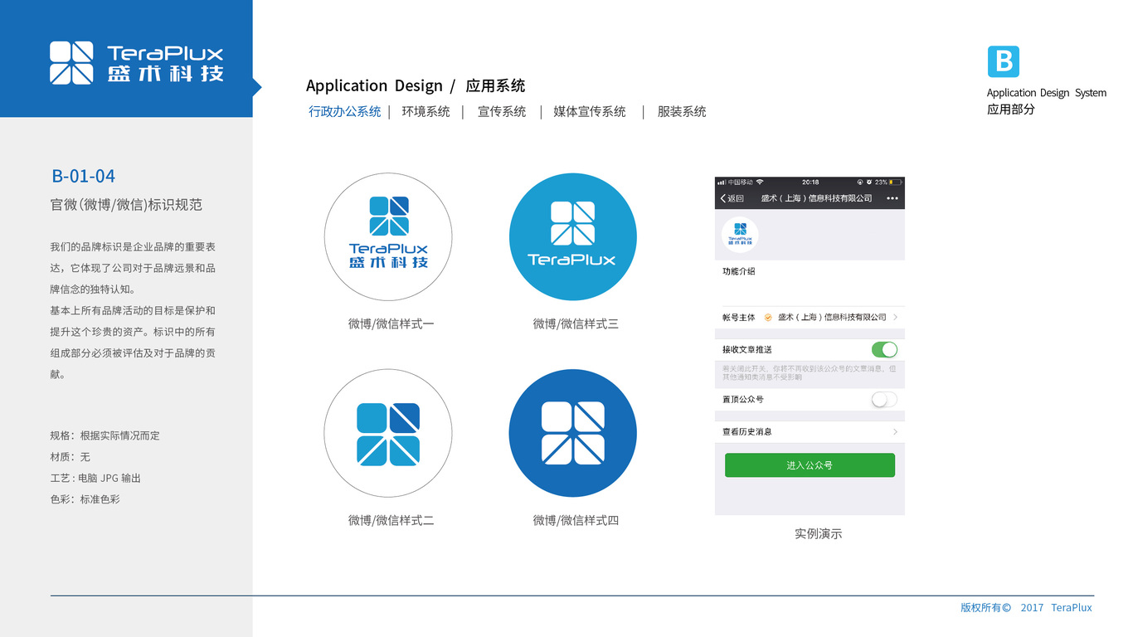Image resolution: width=1133 pixels, height=637 pixels.
Task: Click the 材质：无 line
Action: [71, 457]
